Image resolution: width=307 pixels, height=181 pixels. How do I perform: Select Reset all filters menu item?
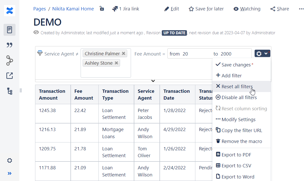coord(237,86)
